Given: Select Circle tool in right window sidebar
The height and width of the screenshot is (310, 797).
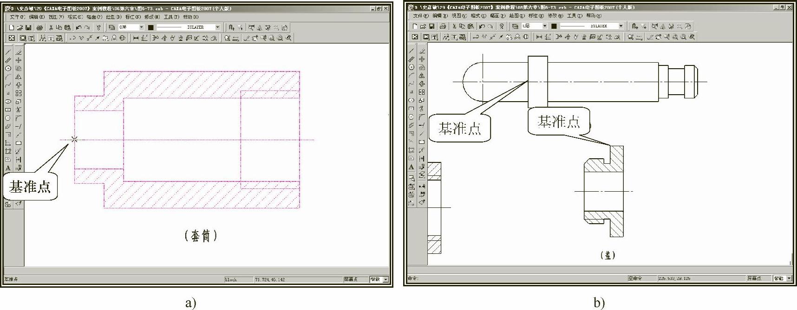Looking at the screenshot, I should (x=412, y=67).
